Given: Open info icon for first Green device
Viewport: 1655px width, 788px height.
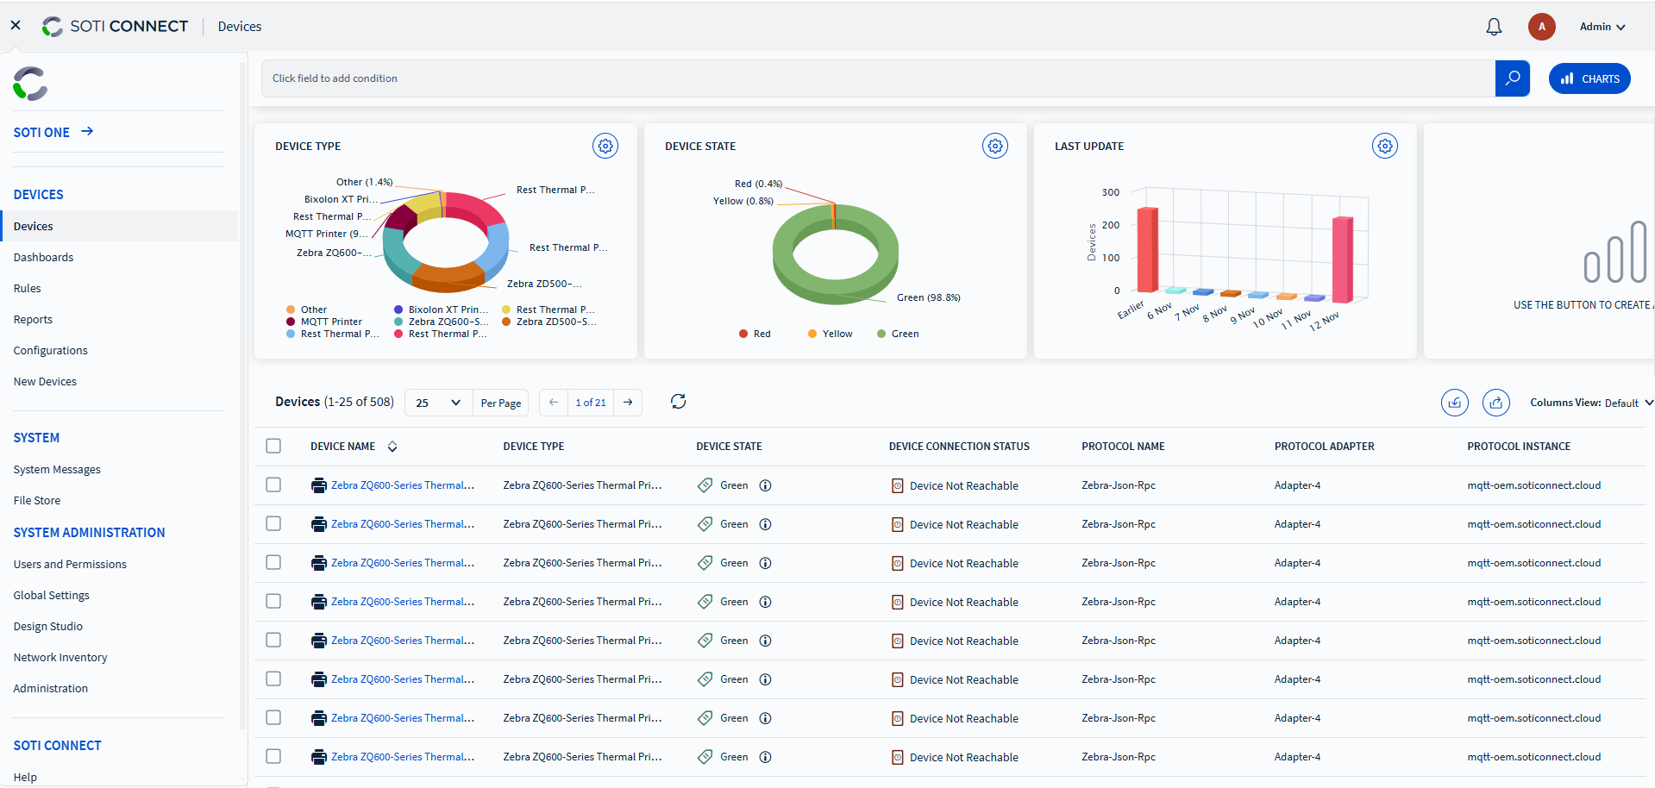Looking at the screenshot, I should [x=765, y=485].
